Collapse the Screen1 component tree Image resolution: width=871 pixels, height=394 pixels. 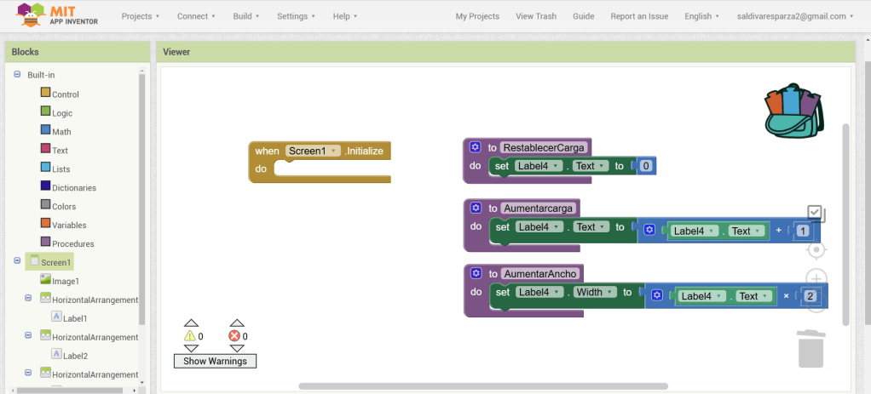pos(18,262)
